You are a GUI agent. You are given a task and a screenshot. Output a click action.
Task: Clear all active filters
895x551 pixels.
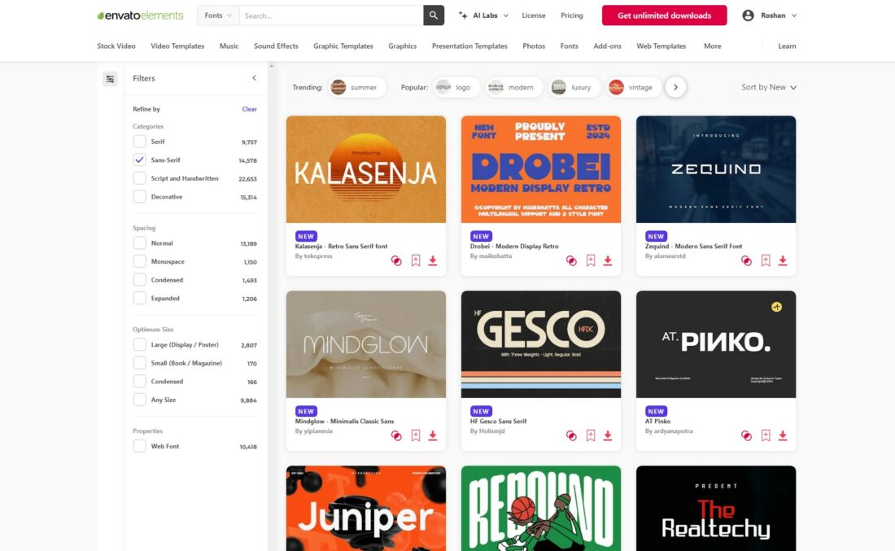point(249,108)
